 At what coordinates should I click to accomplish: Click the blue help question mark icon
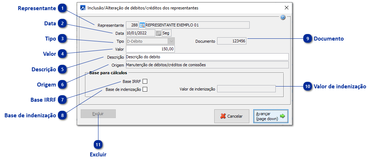pyautogui.click(x=283, y=17)
